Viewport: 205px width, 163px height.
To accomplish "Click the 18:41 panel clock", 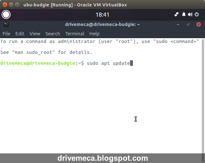I will [x=102, y=15].
